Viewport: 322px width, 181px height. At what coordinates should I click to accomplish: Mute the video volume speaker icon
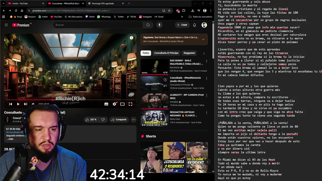pyautogui.click(x=33, y=104)
